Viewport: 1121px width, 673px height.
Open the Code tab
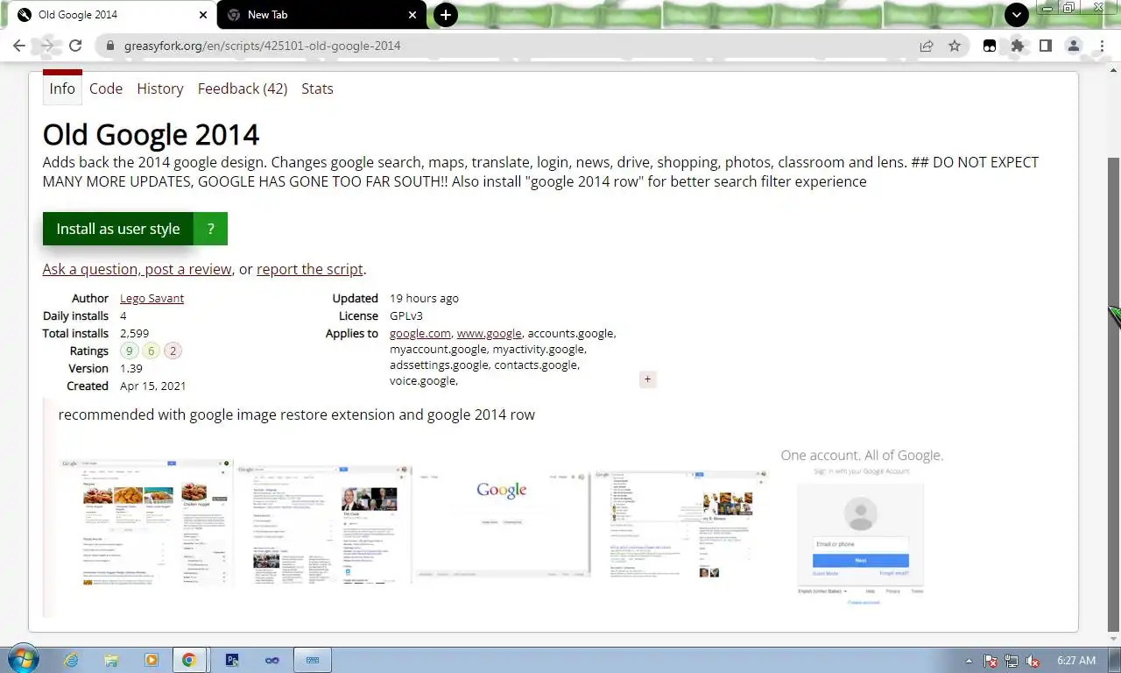(x=106, y=89)
